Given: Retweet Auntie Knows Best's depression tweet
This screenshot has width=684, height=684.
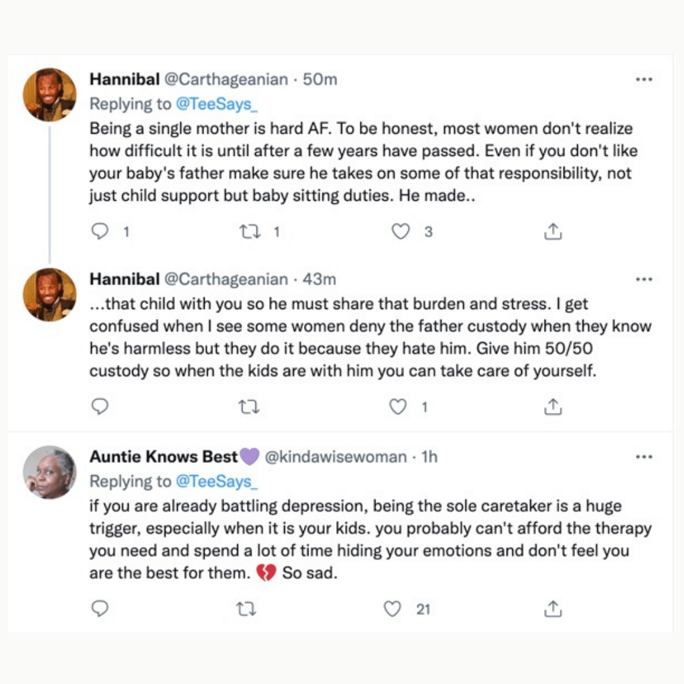Looking at the screenshot, I should [x=246, y=609].
